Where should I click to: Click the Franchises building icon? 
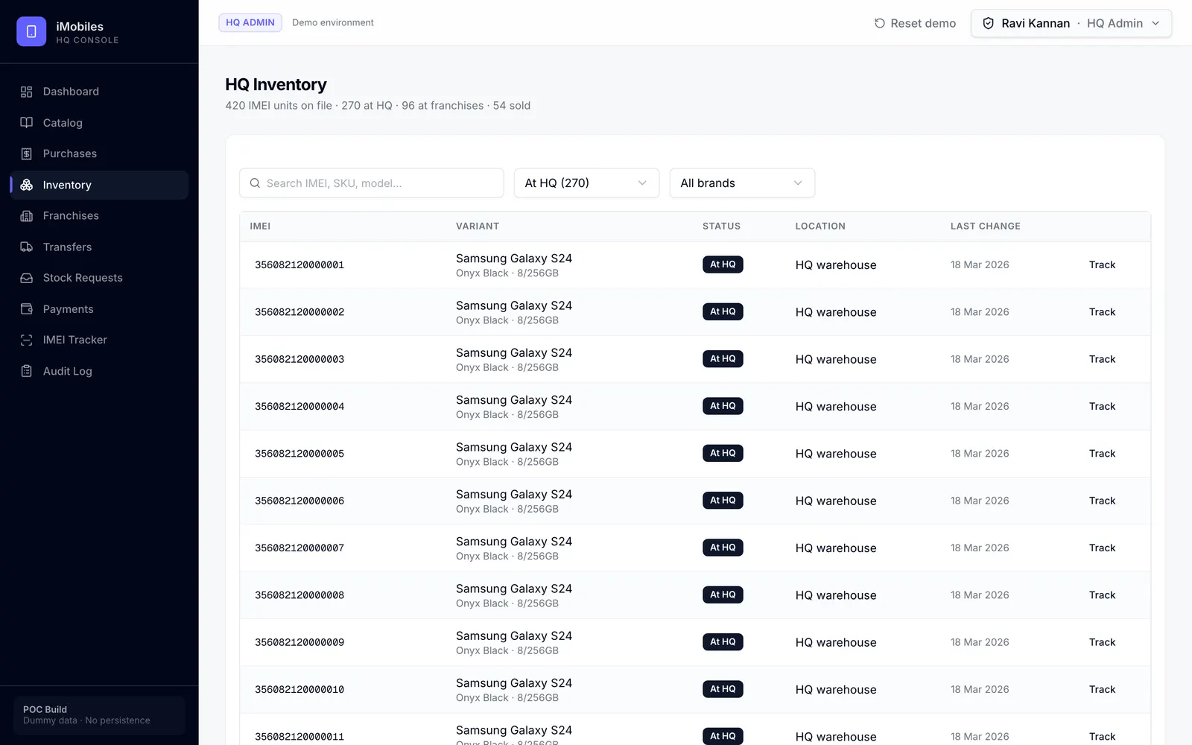(27, 216)
